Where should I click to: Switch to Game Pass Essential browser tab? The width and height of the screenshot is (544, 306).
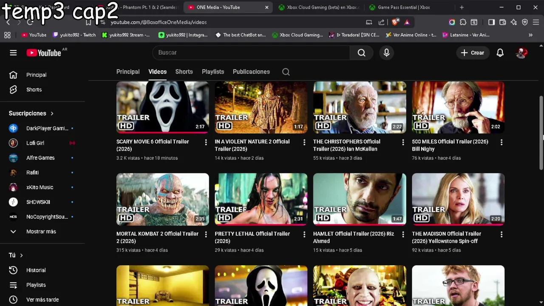[404, 7]
